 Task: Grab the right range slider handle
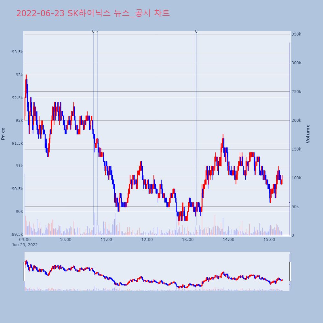[x=290, y=271]
